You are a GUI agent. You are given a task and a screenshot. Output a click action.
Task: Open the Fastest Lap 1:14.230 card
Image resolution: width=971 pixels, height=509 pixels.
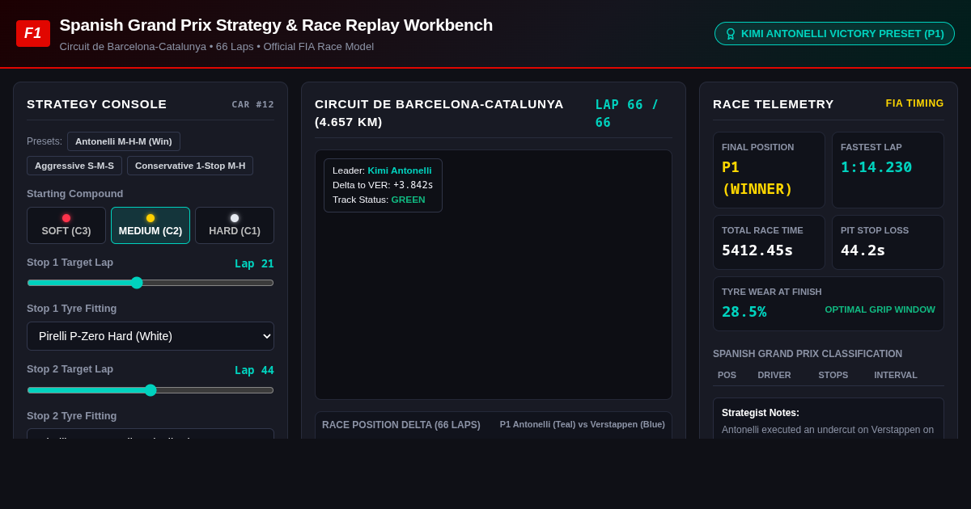888,170
